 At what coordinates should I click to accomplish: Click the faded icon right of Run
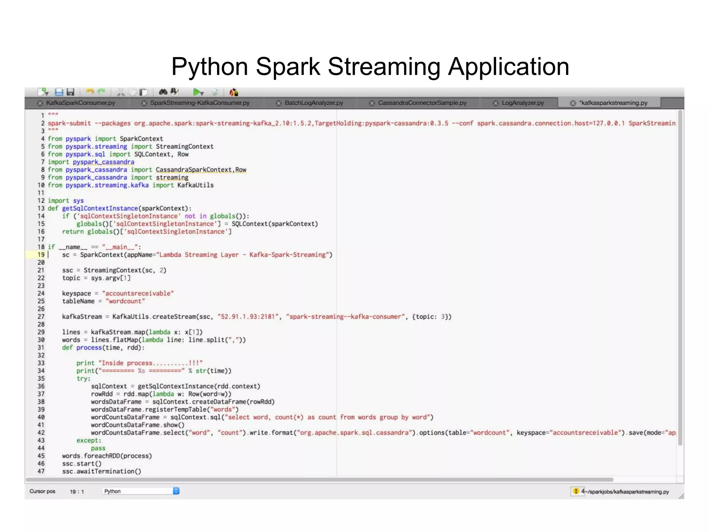[x=215, y=92]
